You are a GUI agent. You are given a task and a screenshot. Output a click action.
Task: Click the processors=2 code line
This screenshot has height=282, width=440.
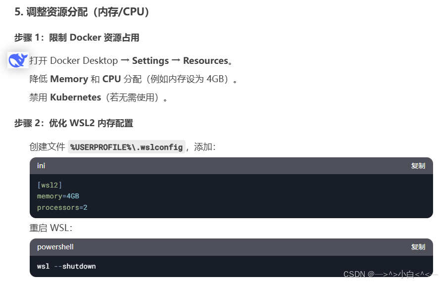pos(62,207)
